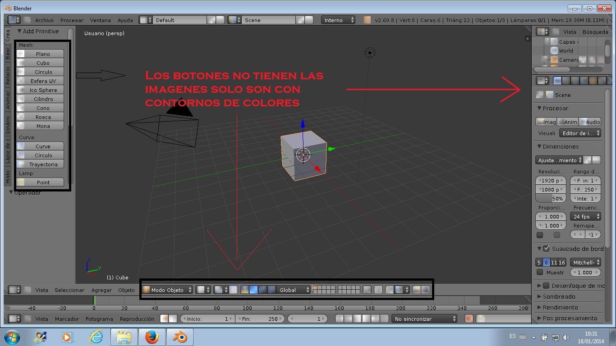Select the rotate manipulator in 3D header

pos(262,290)
